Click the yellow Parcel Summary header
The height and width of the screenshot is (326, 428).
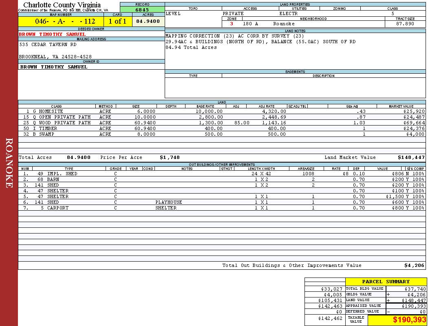(386, 282)
